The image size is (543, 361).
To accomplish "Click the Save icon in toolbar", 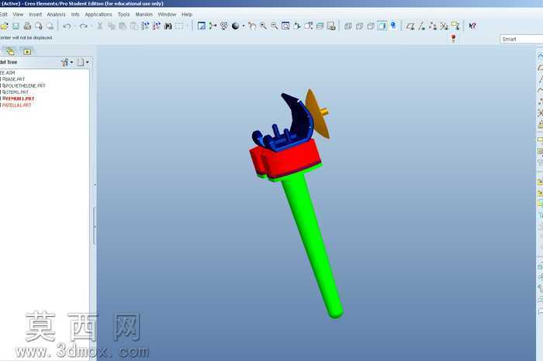I will click(x=16, y=26).
